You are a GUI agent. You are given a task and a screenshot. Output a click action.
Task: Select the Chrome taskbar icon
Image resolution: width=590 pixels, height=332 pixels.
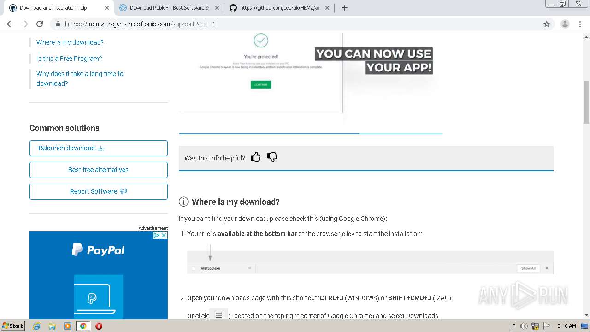point(83,326)
